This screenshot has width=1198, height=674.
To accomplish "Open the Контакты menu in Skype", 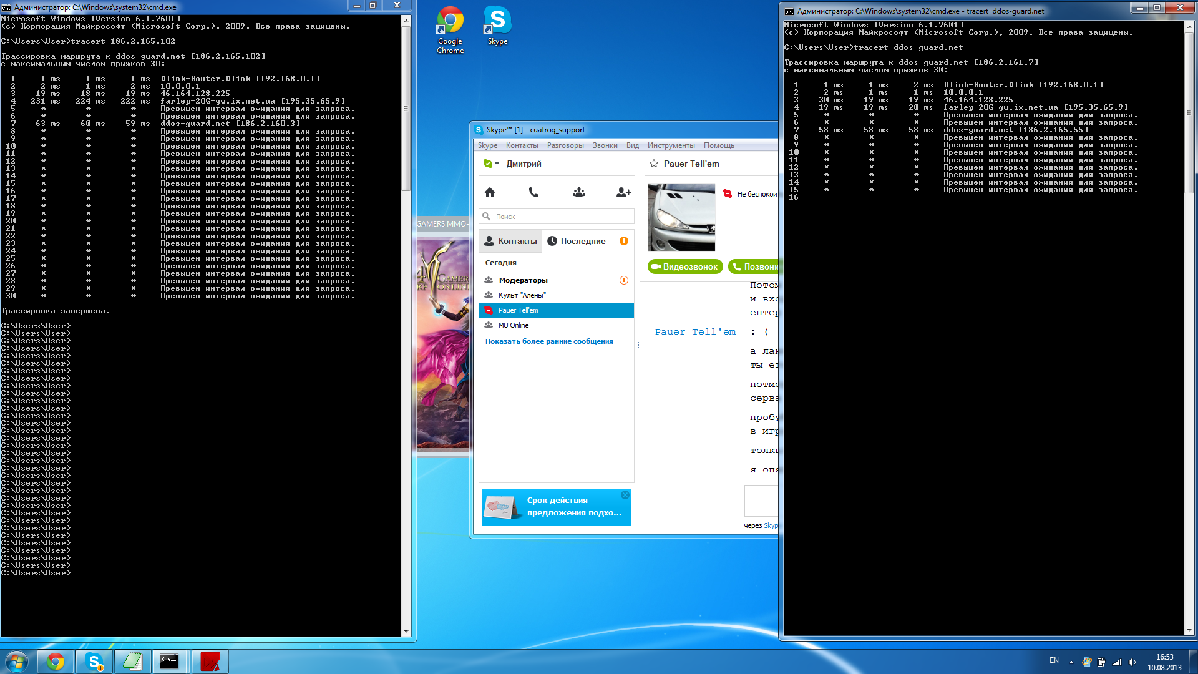I will click(x=522, y=145).
